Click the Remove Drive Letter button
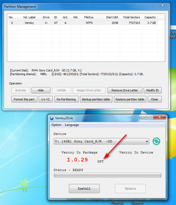 coord(125,90)
